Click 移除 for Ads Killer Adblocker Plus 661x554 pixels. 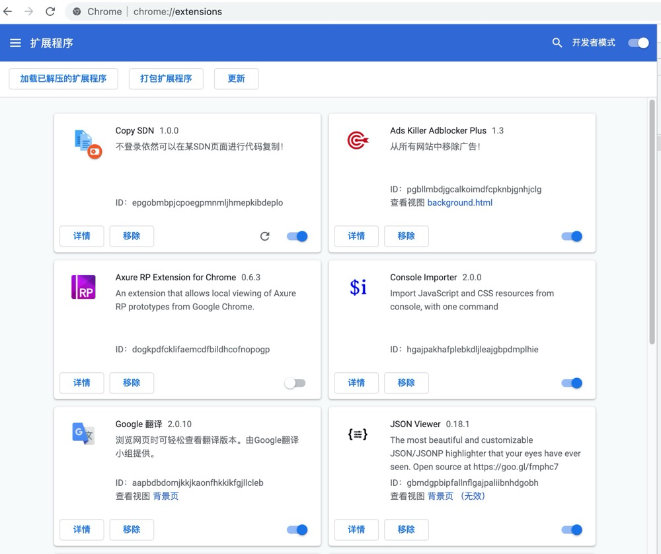click(x=407, y=236)
